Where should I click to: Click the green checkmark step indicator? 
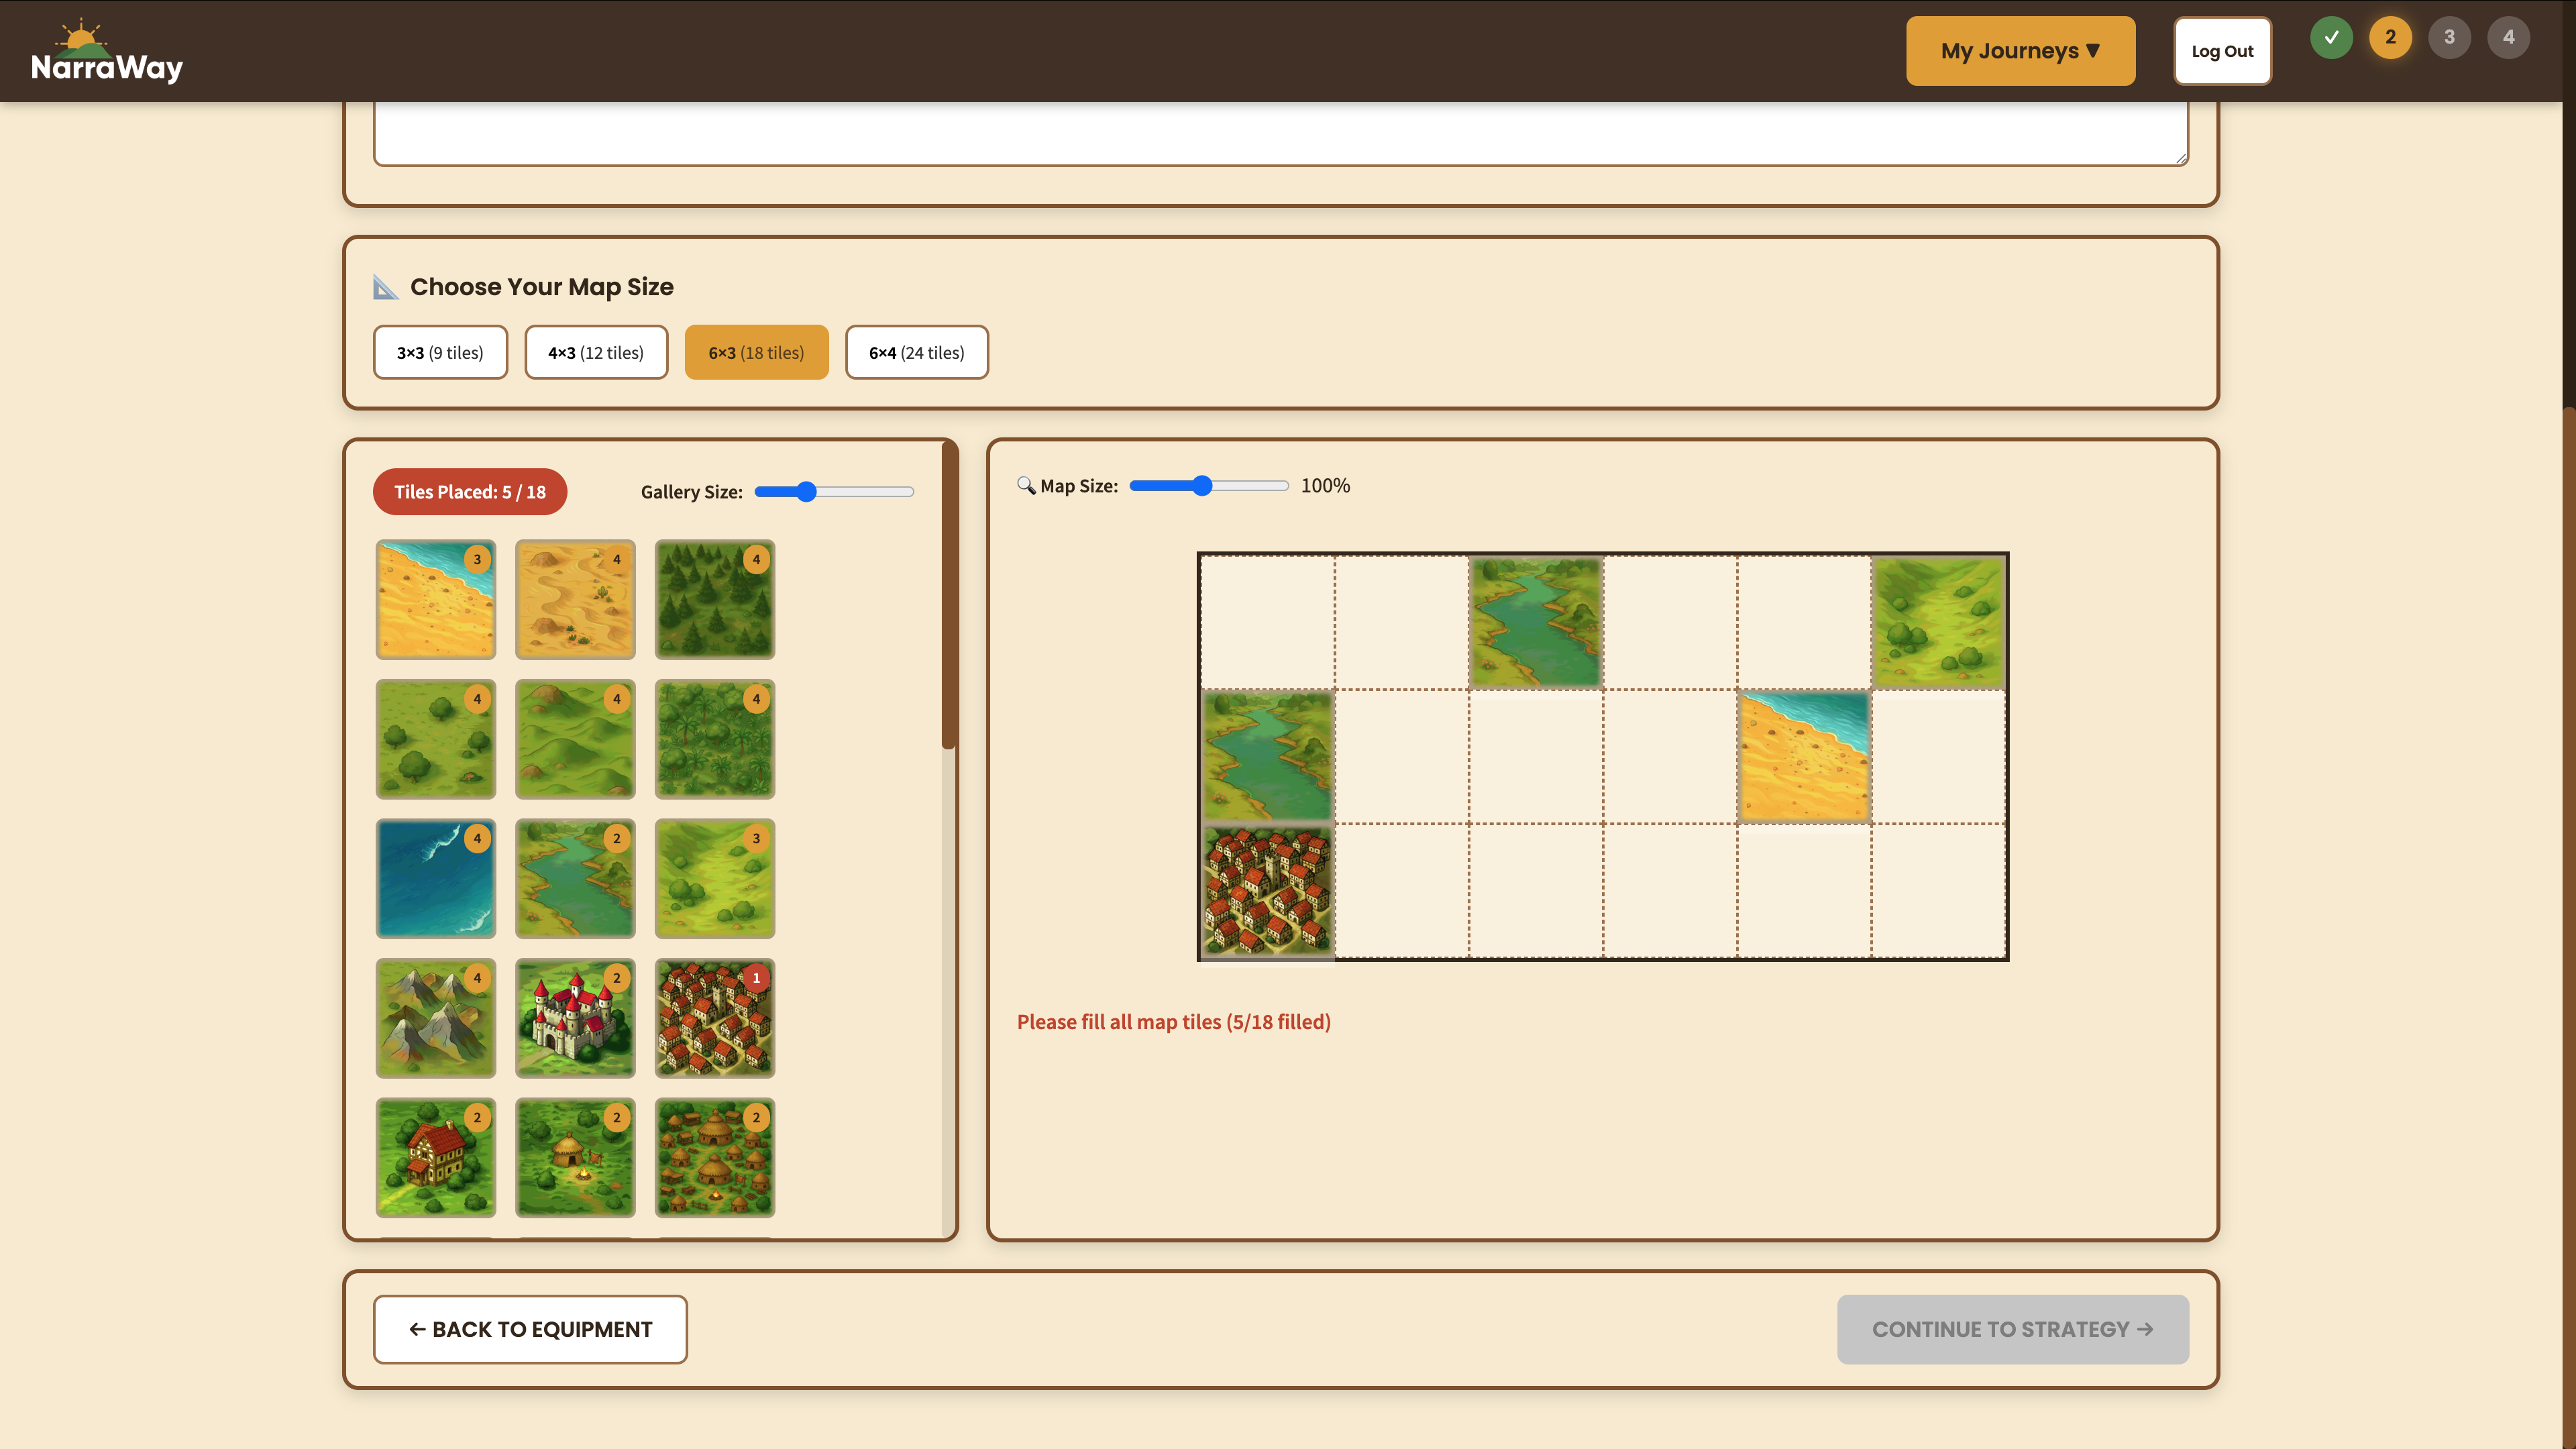click(2331, 37)
